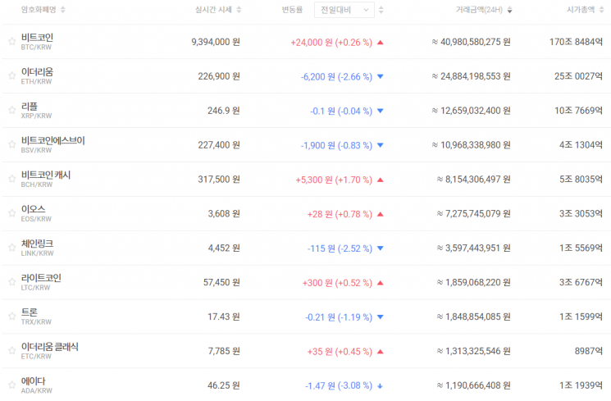This screenshot has height=401, width=611.
Task: Favorite 비트코인 캐시 with its star icon
Action: 12,179
